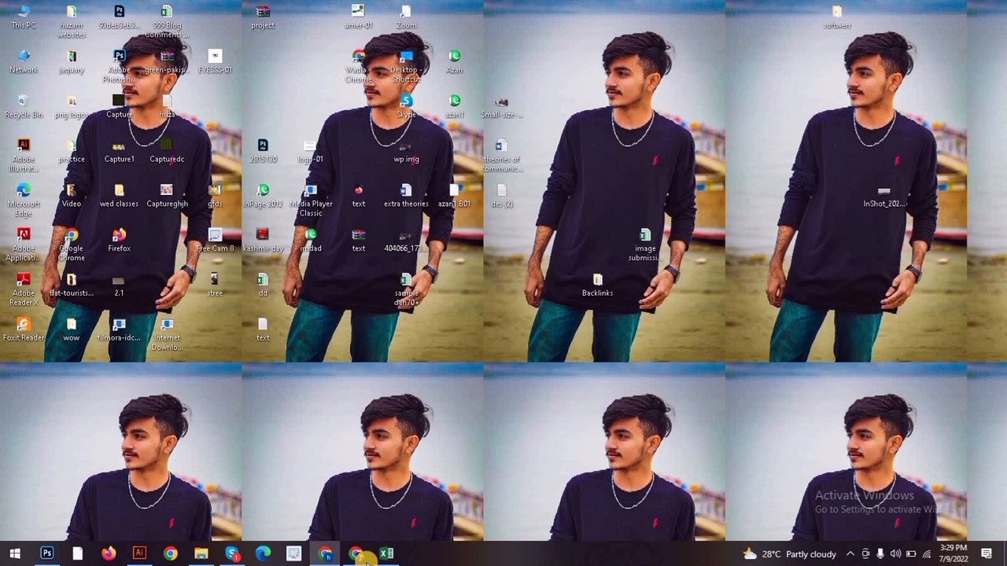Image resolution: width=1007 pixels, height=566 pixels.
Task: Select the Zoom desktop file
Action: (406, 17)
